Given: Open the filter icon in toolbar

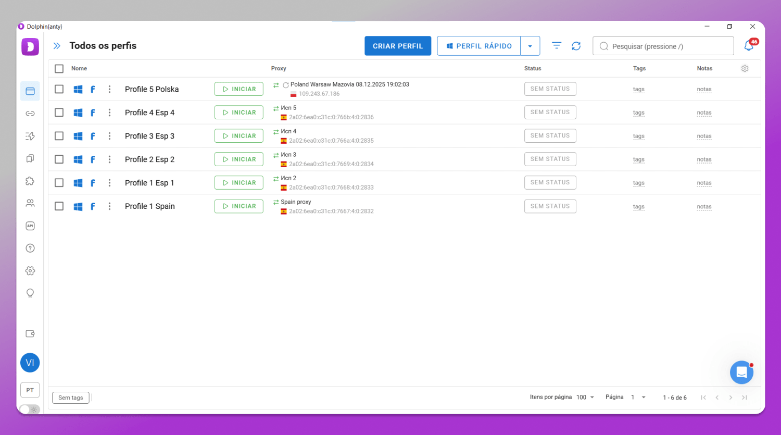Looking at the screenshot, I should click(557, 46).
